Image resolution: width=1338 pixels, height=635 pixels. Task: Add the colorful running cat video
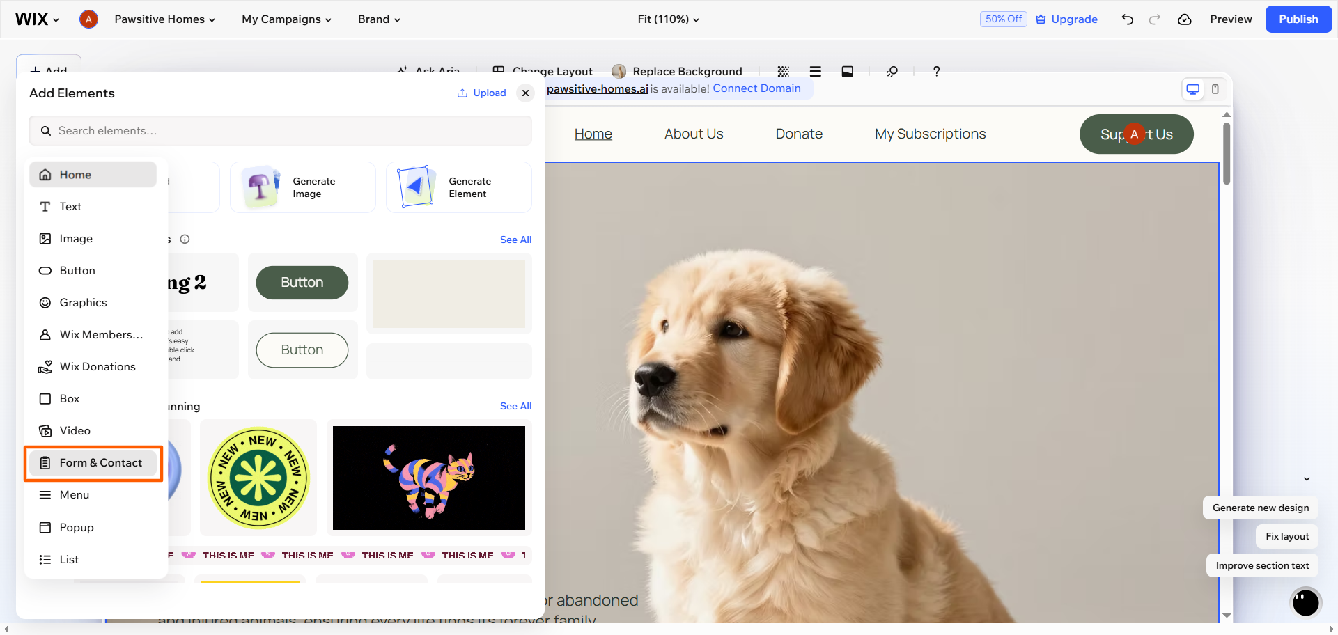(429, 478)
